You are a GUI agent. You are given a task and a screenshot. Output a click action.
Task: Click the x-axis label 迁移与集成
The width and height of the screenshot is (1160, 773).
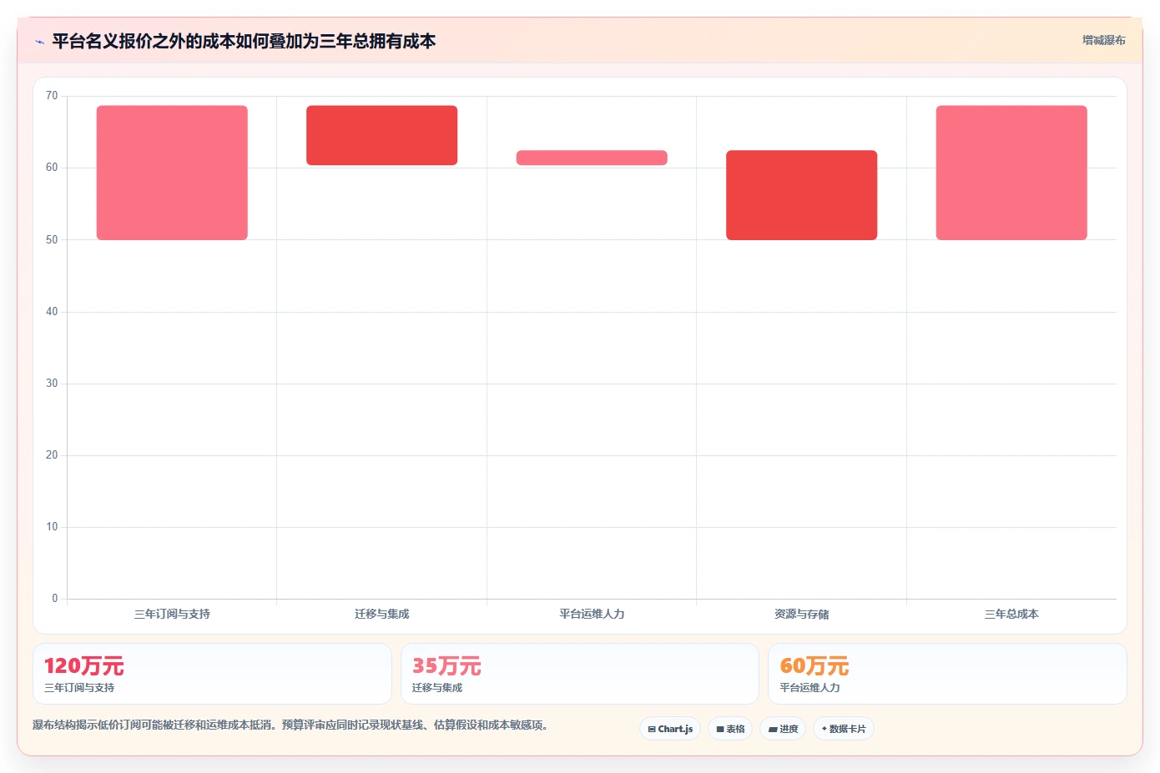381,614
